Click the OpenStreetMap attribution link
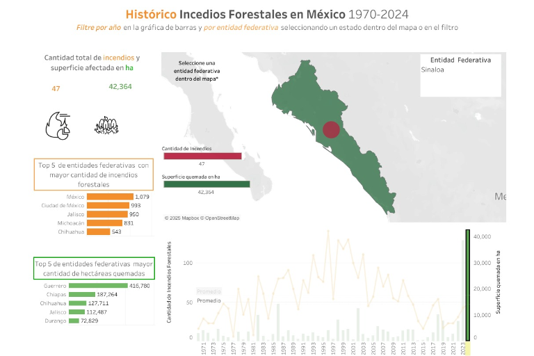 222,218
